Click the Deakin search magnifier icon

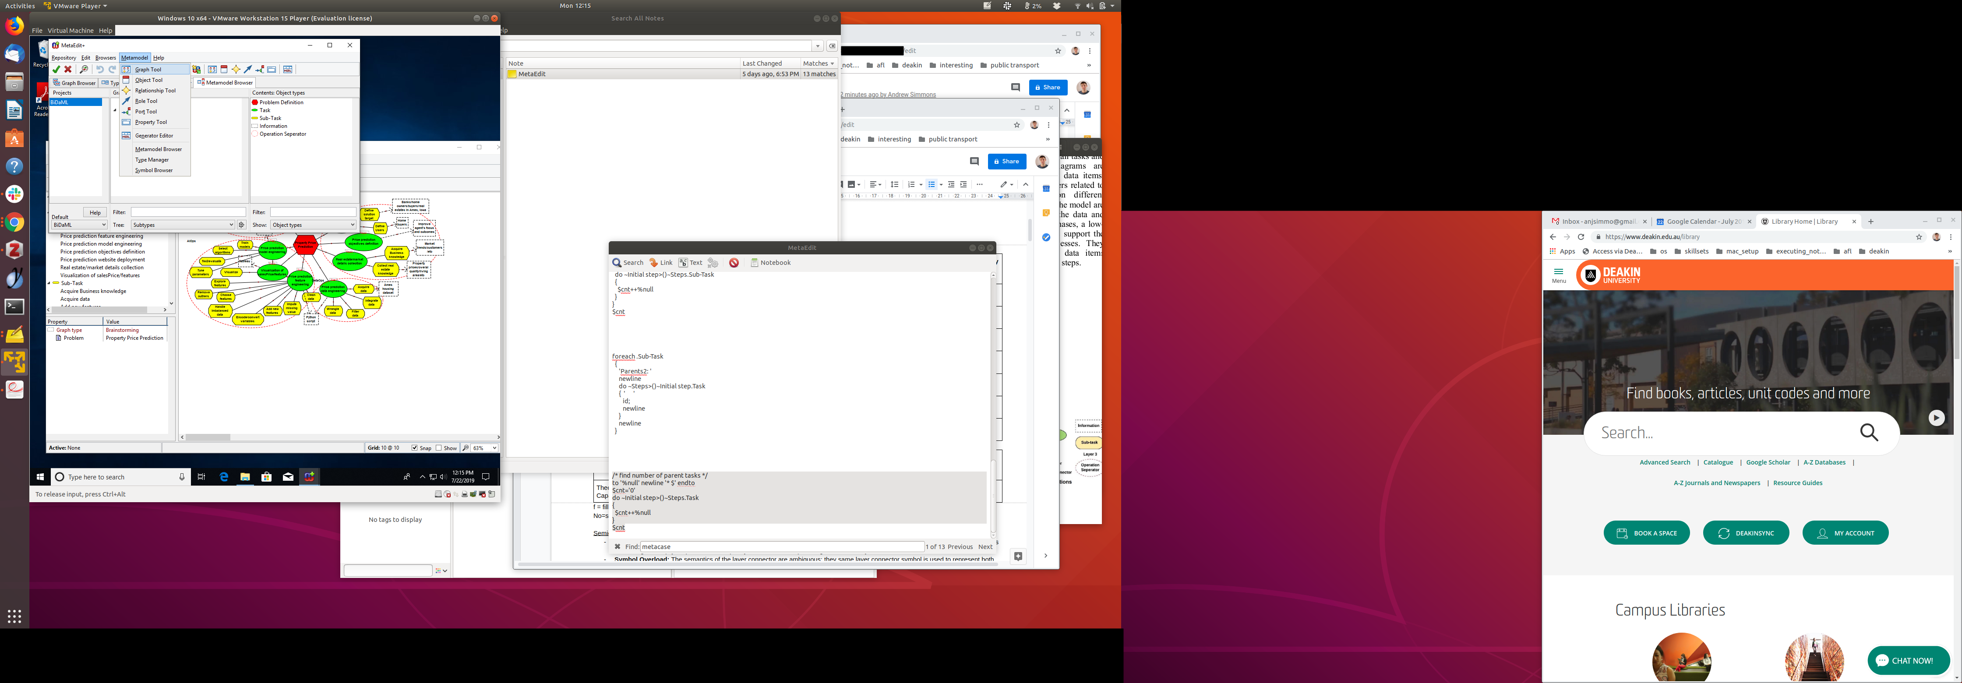pyautogui.click(x=1868, y=433)
